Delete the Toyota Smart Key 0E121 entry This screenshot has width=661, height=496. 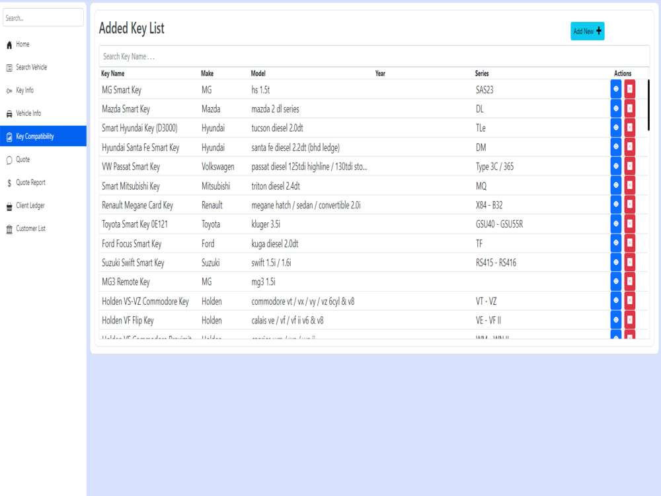pos(629,224)
